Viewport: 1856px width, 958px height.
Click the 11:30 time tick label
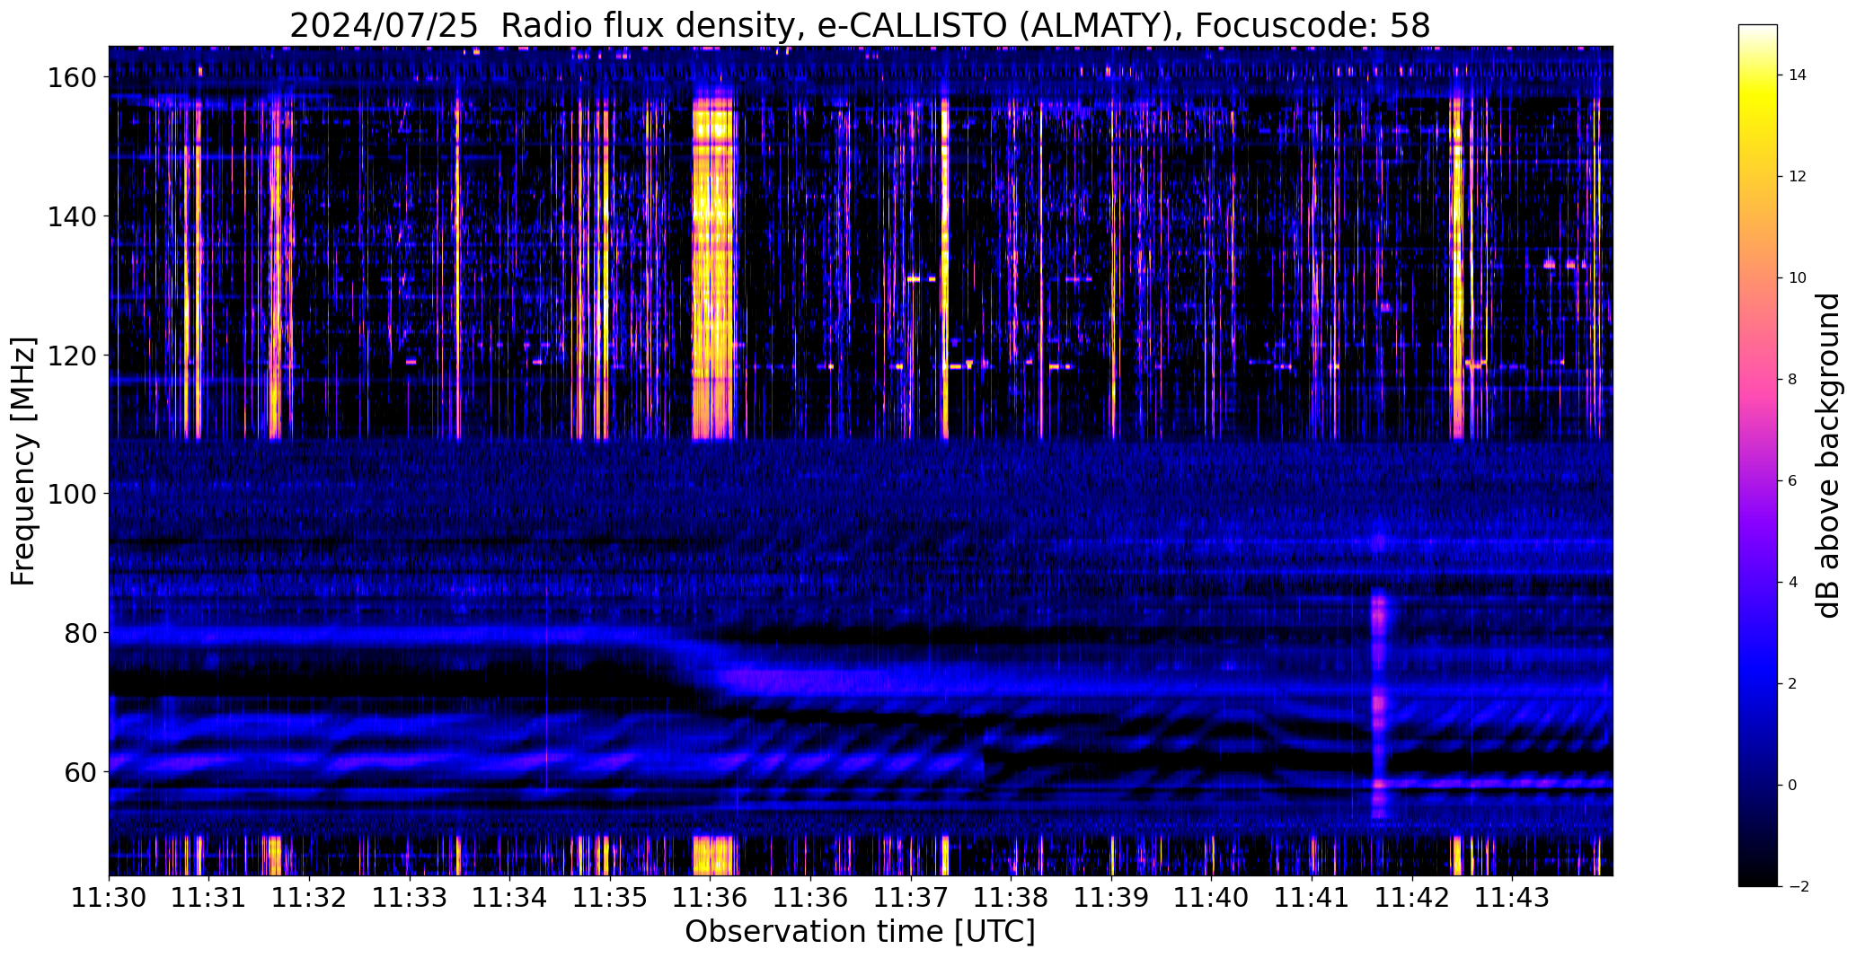(109, 897)
